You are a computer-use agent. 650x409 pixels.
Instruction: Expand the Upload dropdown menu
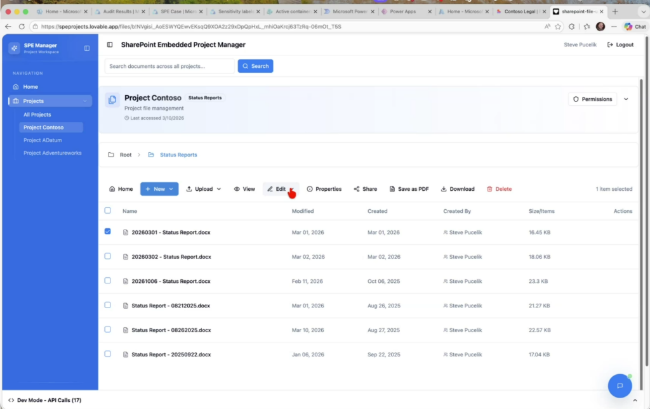point(203,189)
